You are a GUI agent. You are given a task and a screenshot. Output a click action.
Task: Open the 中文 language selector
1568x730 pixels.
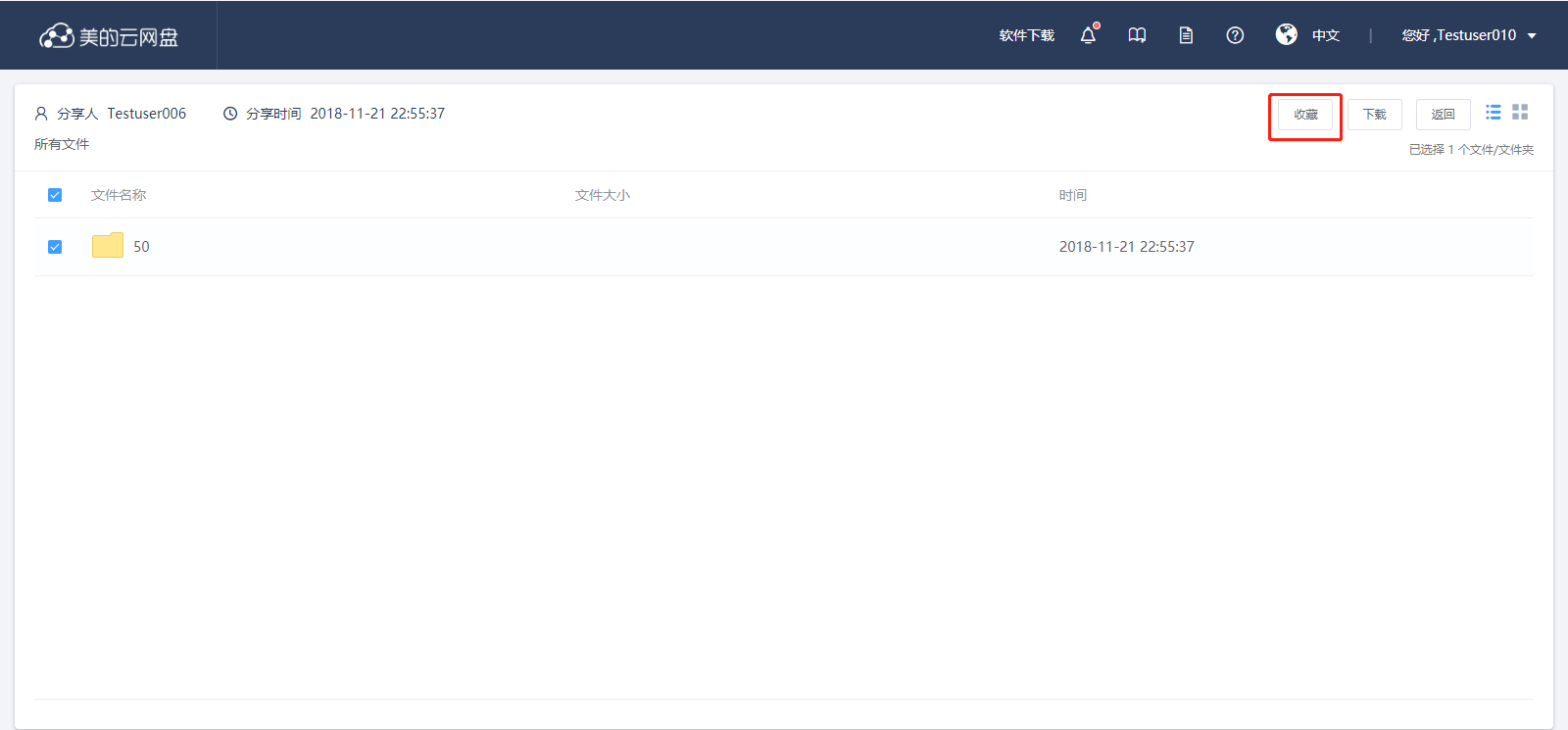(x=1326, y=35)
